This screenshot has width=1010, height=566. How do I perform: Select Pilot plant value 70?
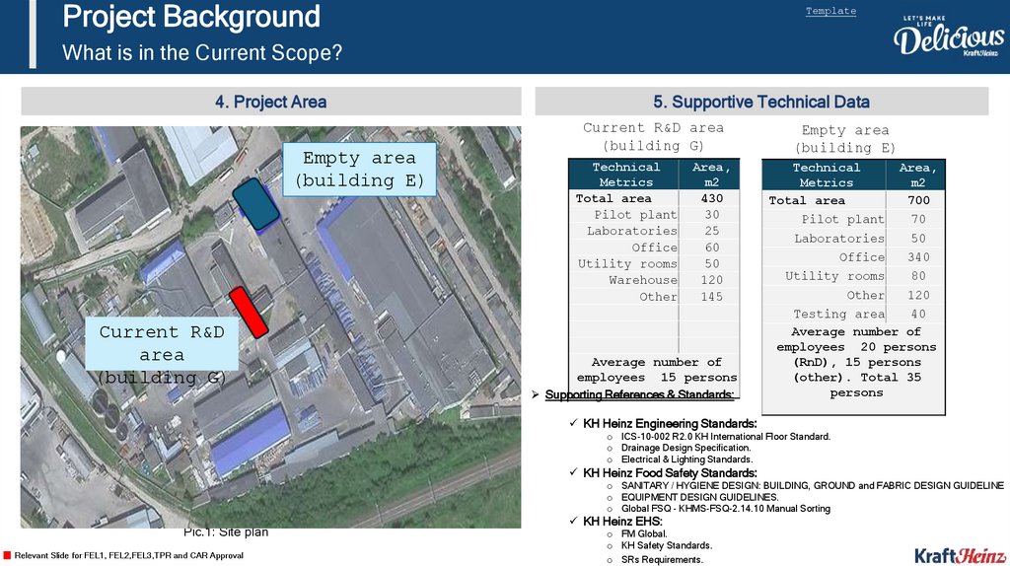tap(918, 220)
